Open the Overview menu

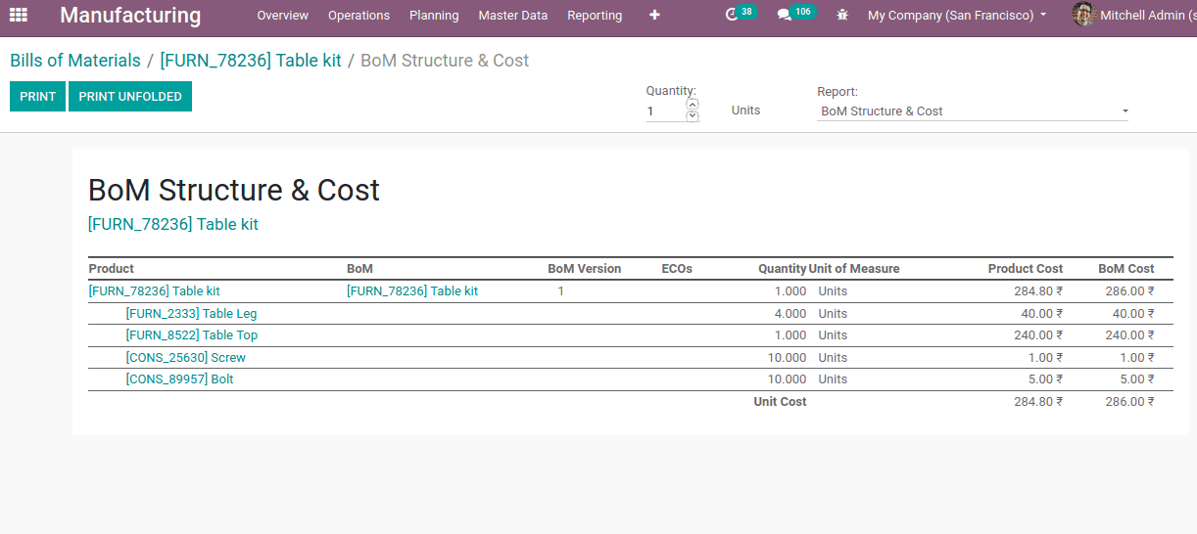(283, 16)
